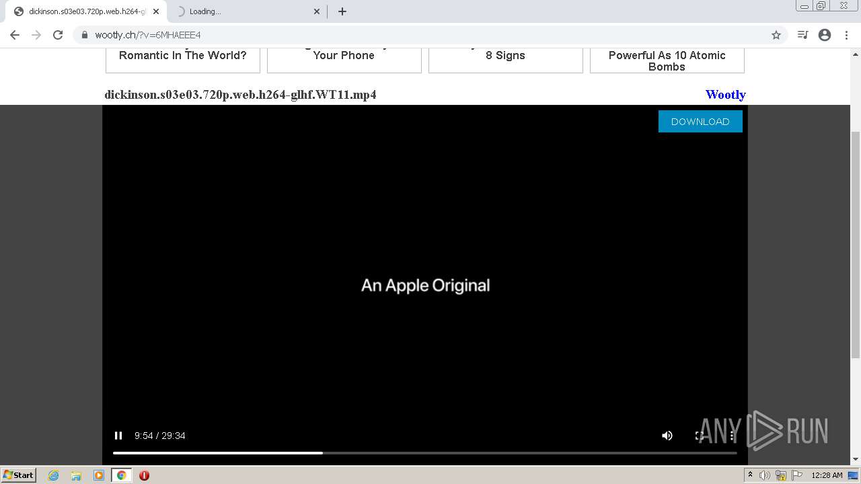The height and width of the screenshot is (484, 861).
Task: Click the show desktop taskbar button
Action: 853,475
